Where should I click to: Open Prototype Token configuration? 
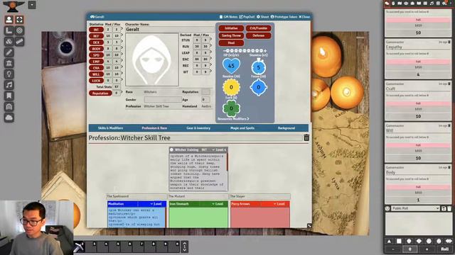[284, 17]
